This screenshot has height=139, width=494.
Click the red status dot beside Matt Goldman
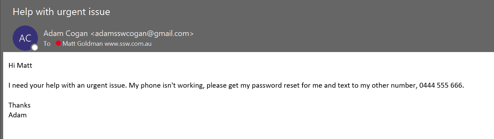point(58,44)
